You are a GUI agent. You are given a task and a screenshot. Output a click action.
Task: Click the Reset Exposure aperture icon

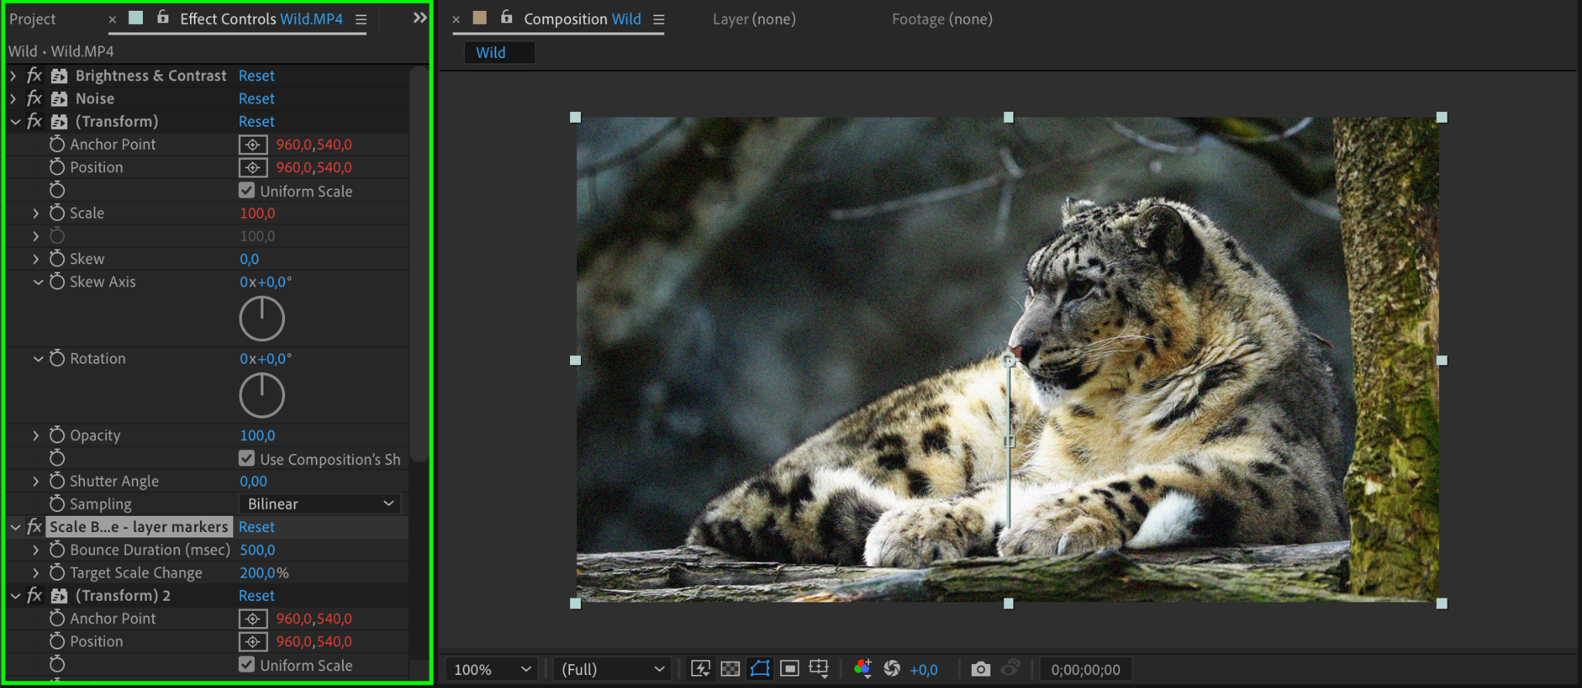[x=892, y=669]
